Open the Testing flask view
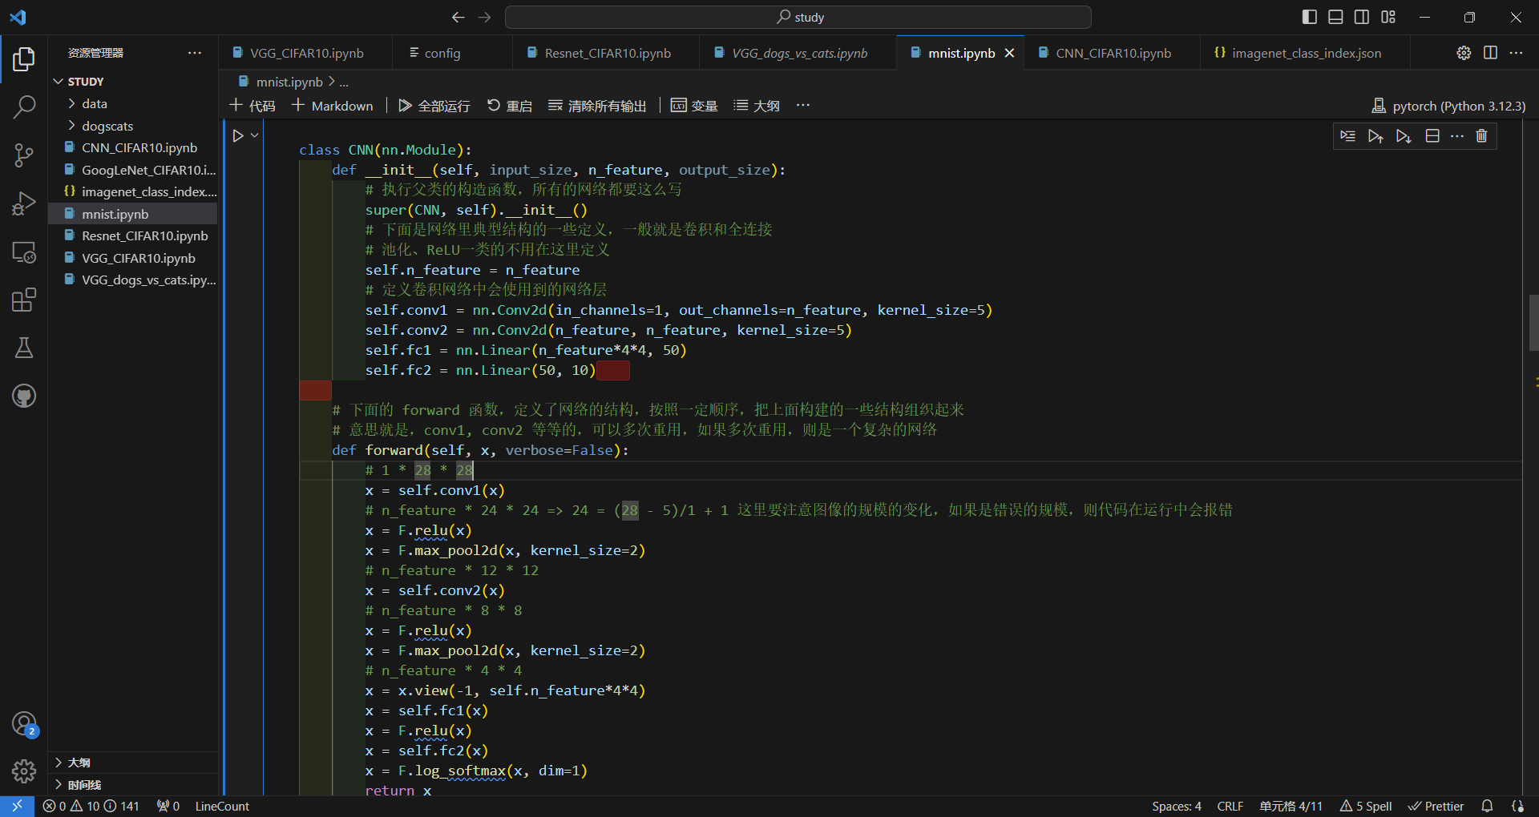Image resolution: width=1539 pixels, height=817 pixels. tap(24, 348)
